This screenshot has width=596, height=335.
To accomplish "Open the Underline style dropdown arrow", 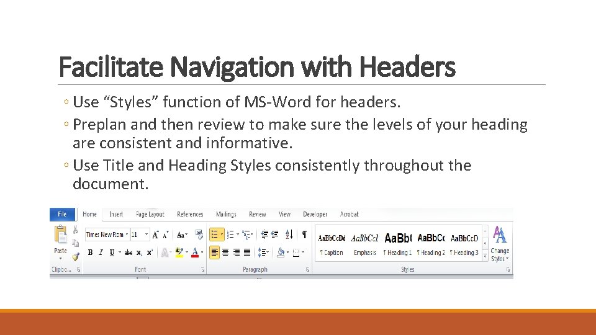I will coord(120,252).
